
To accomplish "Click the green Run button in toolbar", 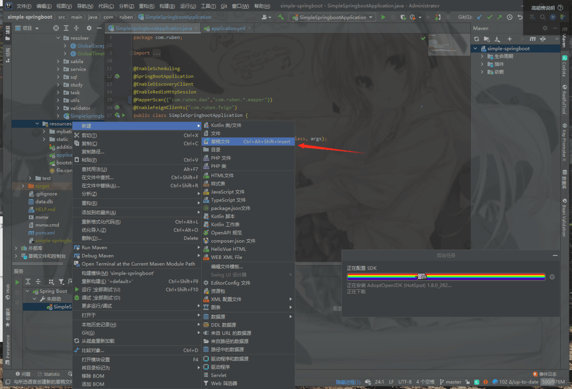I will click(x=383, y=17).
